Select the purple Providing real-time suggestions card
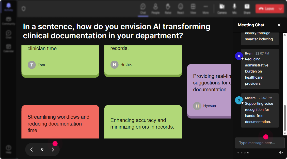This screenshot has width=287, height=159. tap(209, 91)
